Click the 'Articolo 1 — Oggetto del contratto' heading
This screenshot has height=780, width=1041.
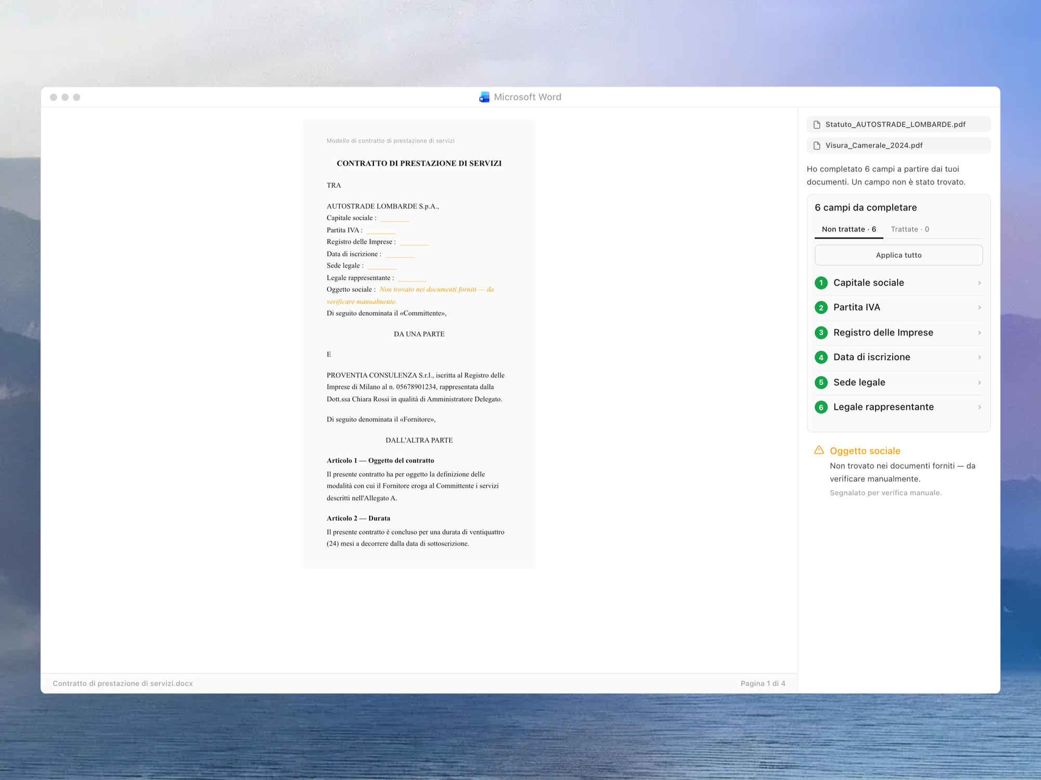coord(380,461)
